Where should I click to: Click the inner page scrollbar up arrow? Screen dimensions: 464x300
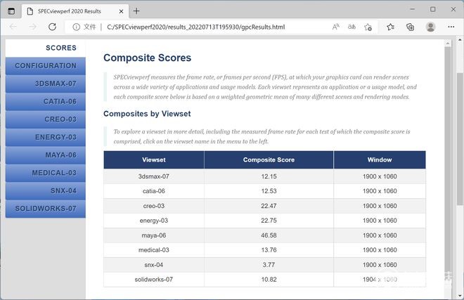[x=447, y=44]
